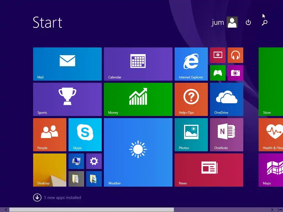The width and height of the screenshot is (283, 212).
Task: Click the horizontal scrollbar thumb
Action: [91, 210]
